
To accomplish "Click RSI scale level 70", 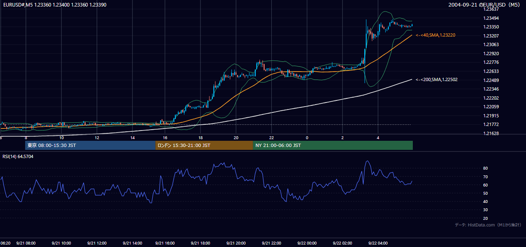I will [486, 177].
